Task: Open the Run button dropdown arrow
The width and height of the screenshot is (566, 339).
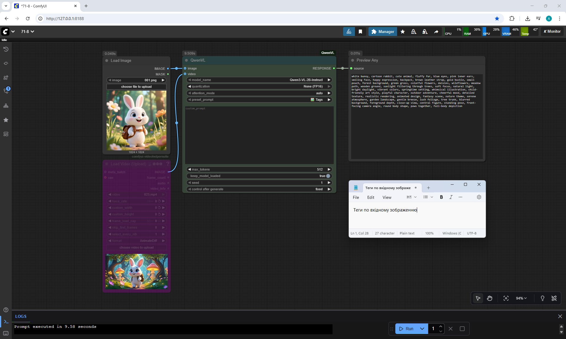Action: pyautogui.click(x=422, y=329)
